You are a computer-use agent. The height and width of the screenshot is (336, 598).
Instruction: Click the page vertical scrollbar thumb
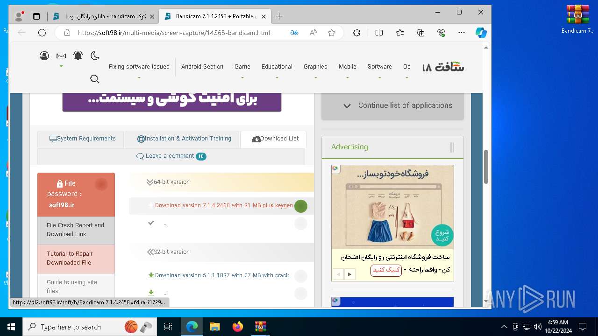486,167
